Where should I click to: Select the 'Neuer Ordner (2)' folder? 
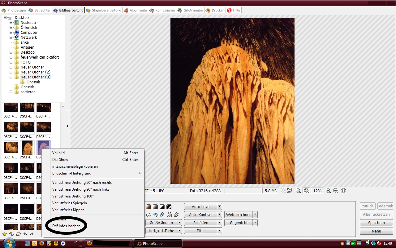coord(35,72)
